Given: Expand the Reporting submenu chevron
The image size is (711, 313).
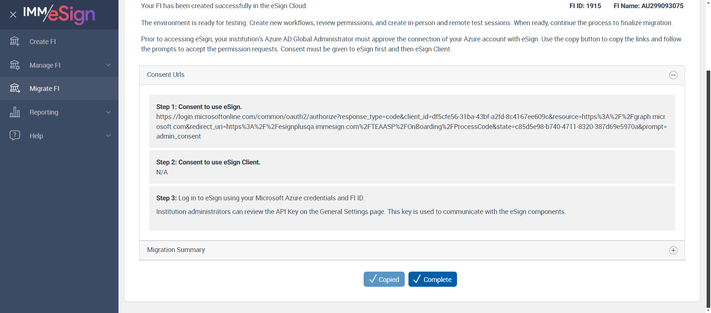Looking at the screenshot, I should click(x=109, y=112).
